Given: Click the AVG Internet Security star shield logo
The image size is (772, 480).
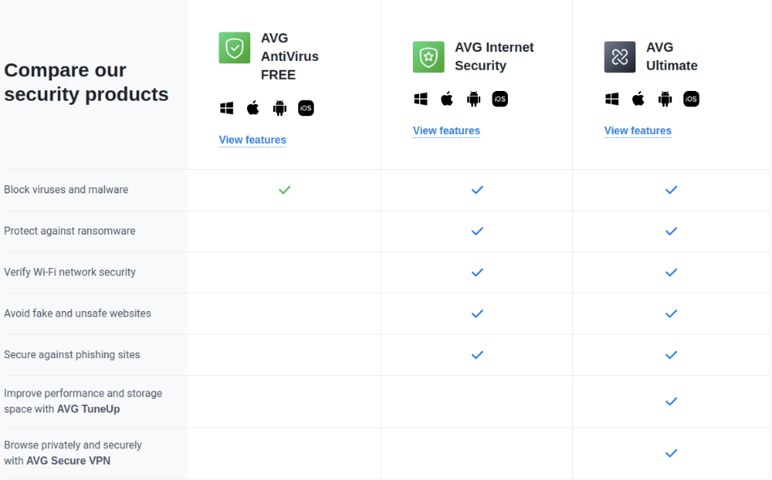Looking at the screenshot, I should click(x=428, y=57).
